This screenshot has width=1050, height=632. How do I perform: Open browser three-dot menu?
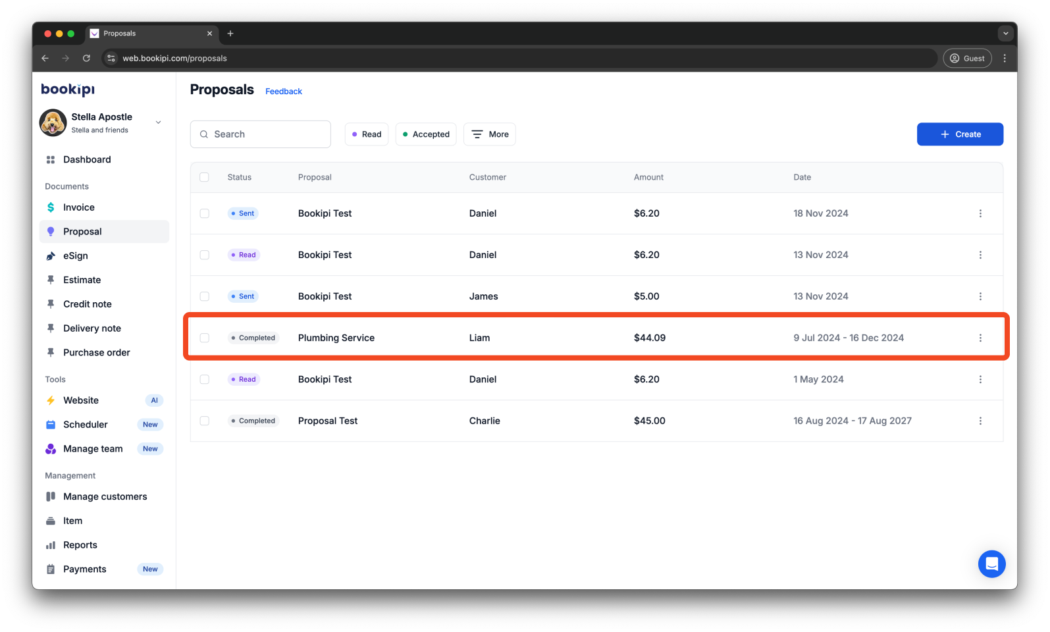1005,58
